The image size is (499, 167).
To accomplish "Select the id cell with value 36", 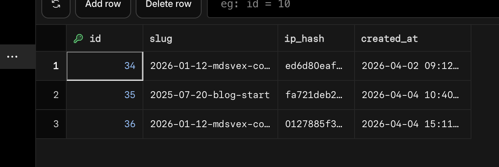I will click(105, 124).
